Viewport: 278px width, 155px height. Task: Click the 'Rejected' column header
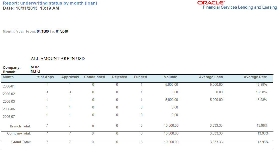tap(119, 77)
